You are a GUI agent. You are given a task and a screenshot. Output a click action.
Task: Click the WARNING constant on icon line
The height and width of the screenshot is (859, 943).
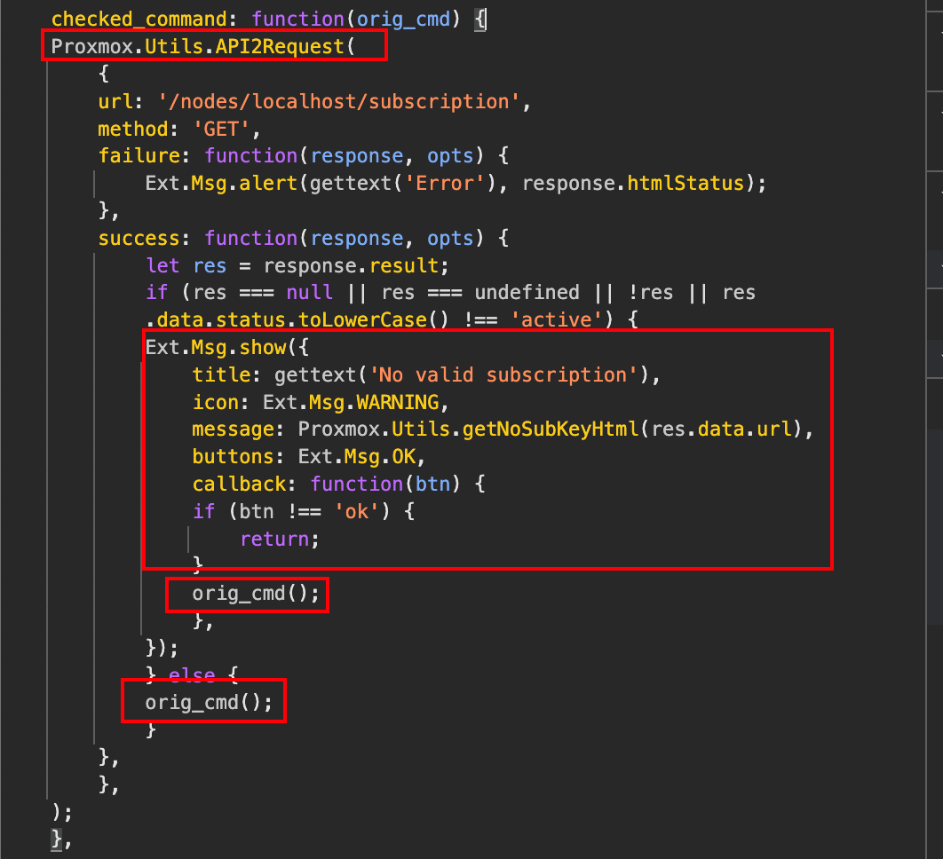(x=398, y=402)
